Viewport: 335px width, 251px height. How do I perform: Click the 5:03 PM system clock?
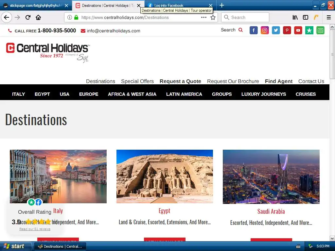323,246
